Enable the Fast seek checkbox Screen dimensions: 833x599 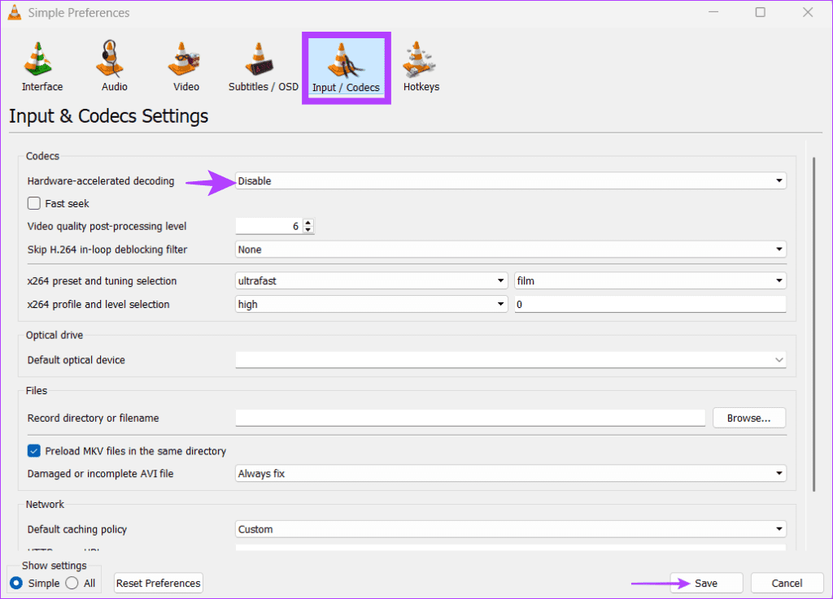tap(34, 203)
